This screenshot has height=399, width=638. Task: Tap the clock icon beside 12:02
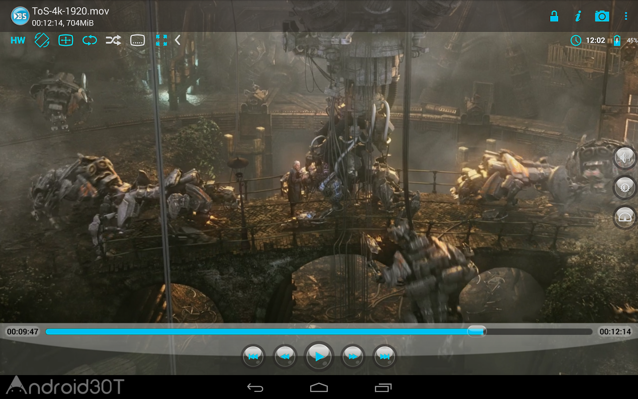click(576, 40)
